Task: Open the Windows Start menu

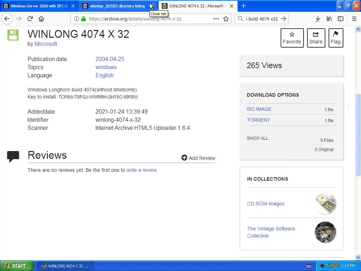Action: click(x=17, y=266)
